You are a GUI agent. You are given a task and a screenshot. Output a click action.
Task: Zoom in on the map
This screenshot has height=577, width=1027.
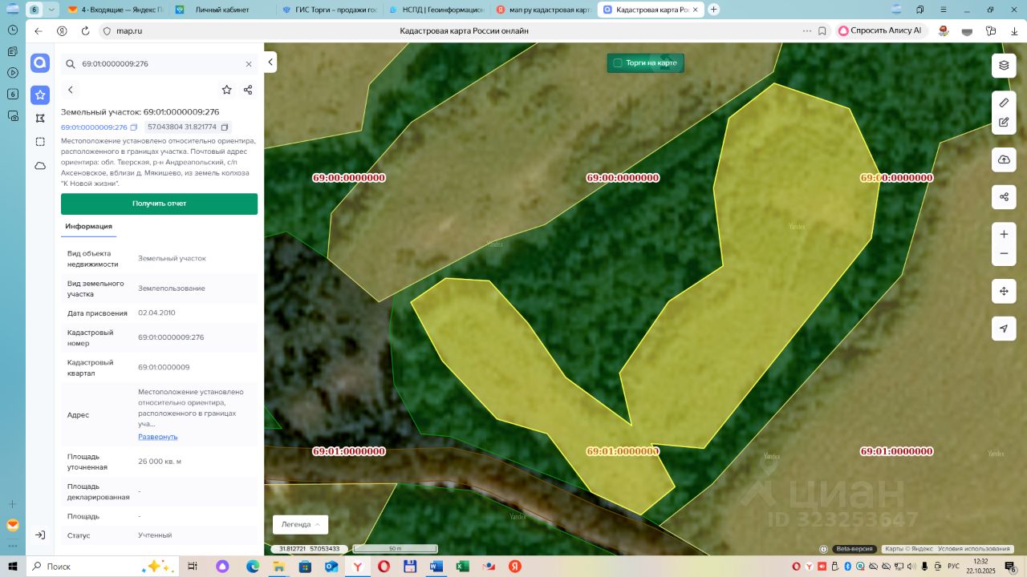(1004, 234)
